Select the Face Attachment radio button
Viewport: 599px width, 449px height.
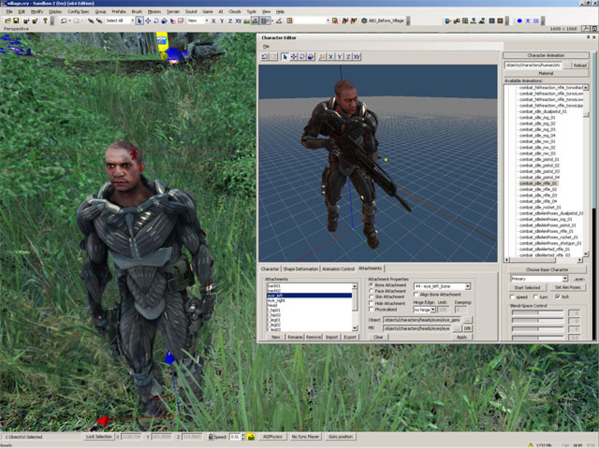(372, 291)
